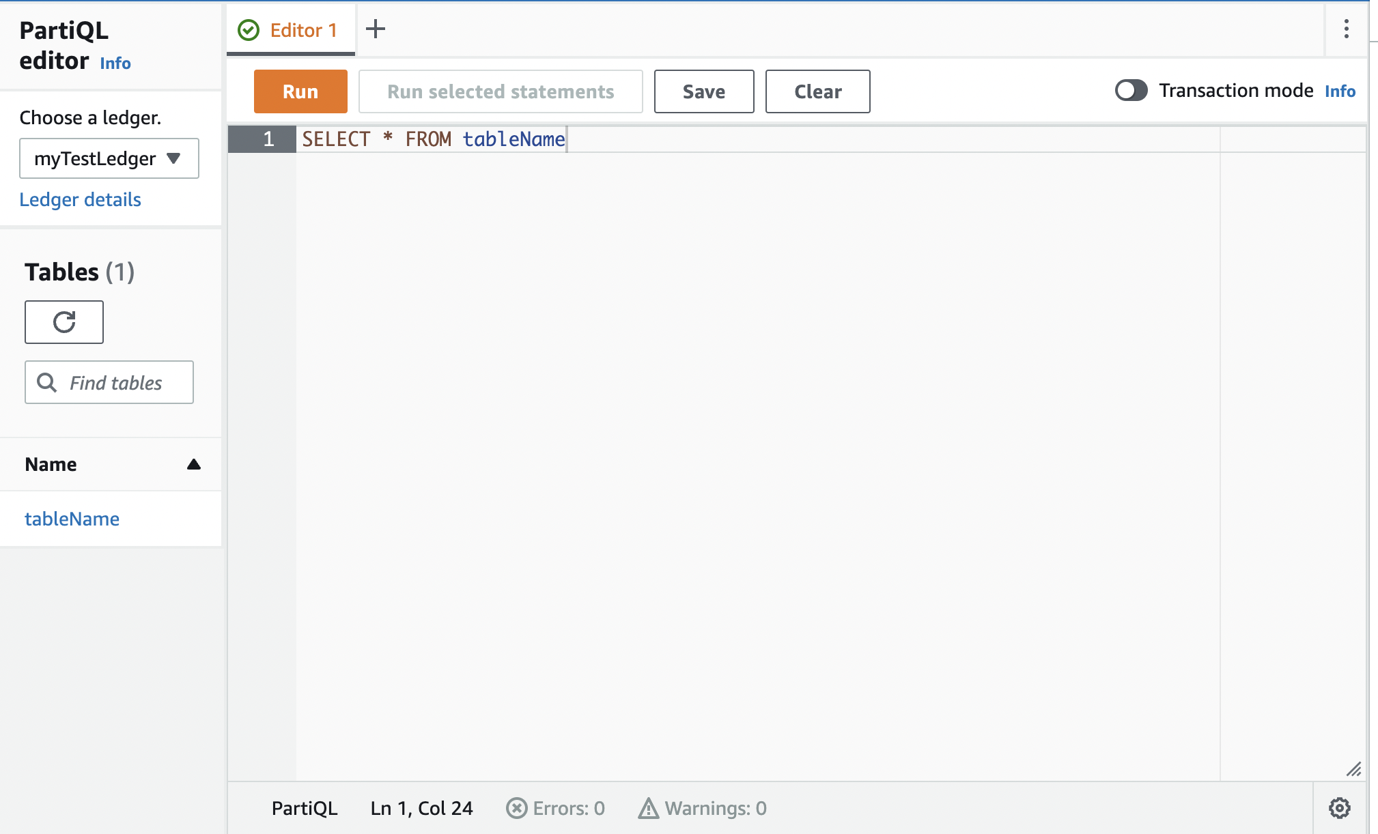This screenshot has width=1378, height=834.
Task: Click the Ledger details link in sidebar
Action: [81, 199]
